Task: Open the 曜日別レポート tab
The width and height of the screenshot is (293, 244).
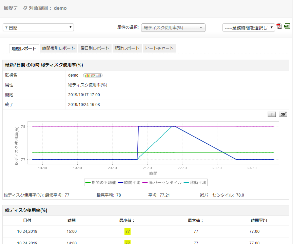Action: 95,48
